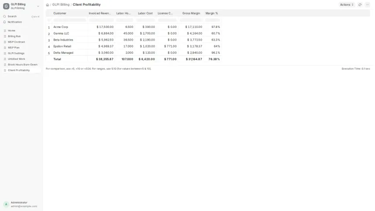Select the Gamma LLC customer cell
This screenshot has width=375, height=211.
[x=70, y=34]
